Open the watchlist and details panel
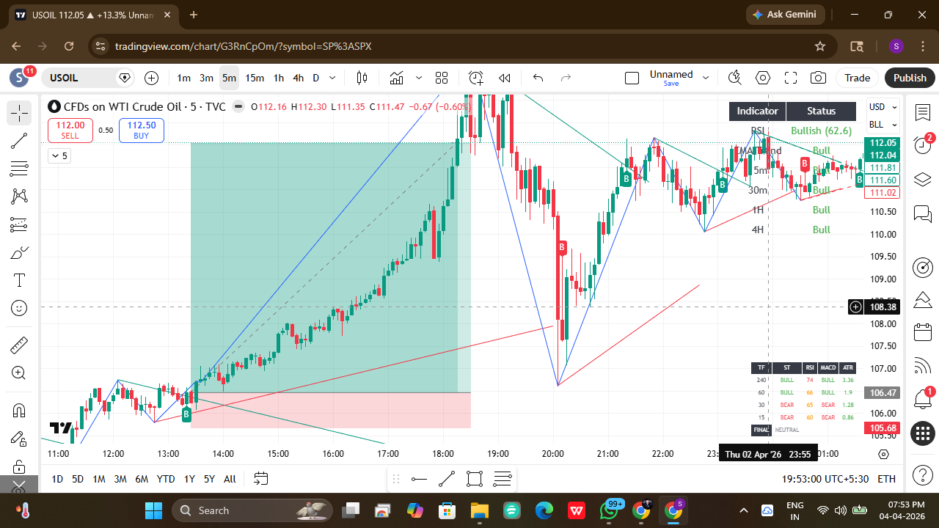The image size is (939, 528). click(x=923, y=113)
